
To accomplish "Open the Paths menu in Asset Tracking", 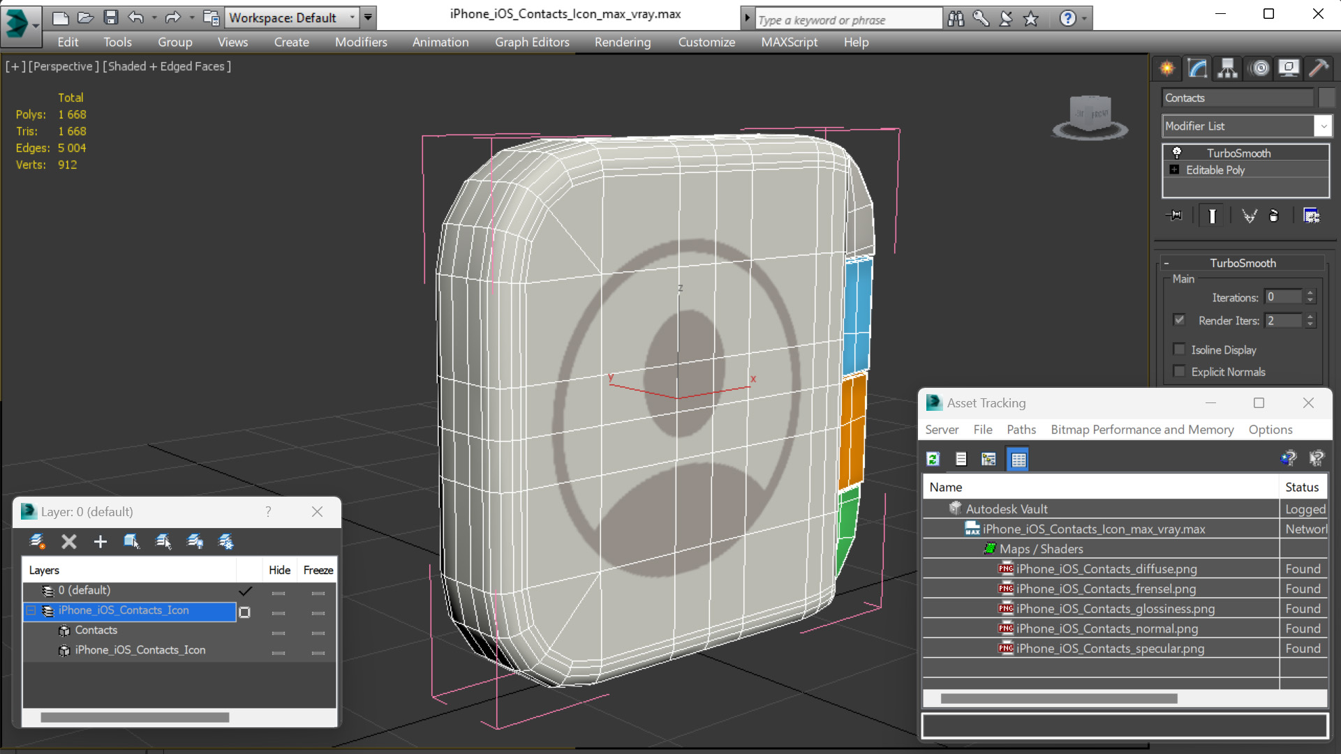I will [1021, 430].
